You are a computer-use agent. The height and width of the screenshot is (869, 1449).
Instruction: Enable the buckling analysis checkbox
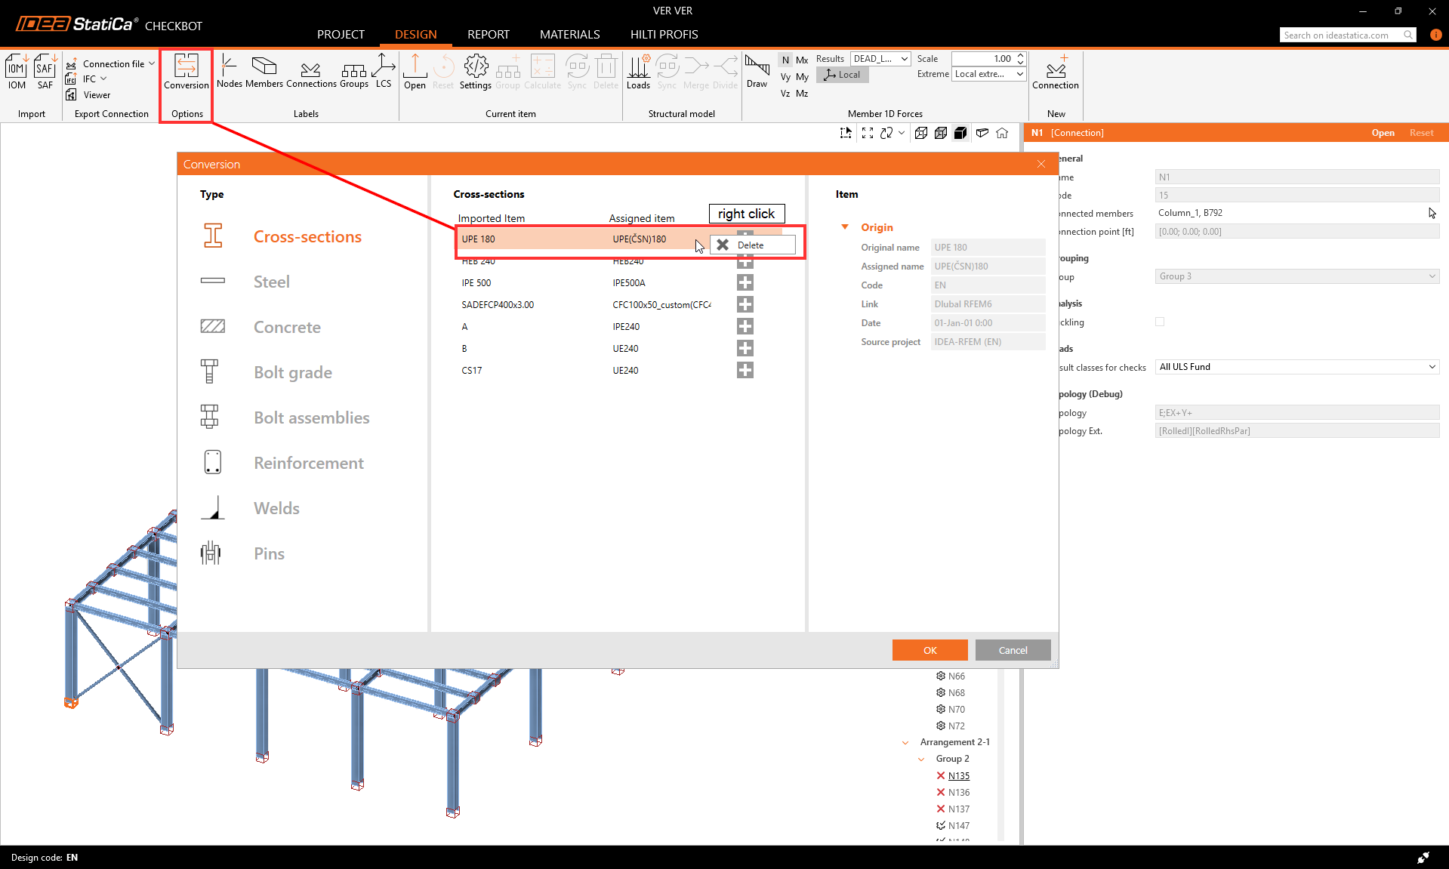(x=1160, y=322)
